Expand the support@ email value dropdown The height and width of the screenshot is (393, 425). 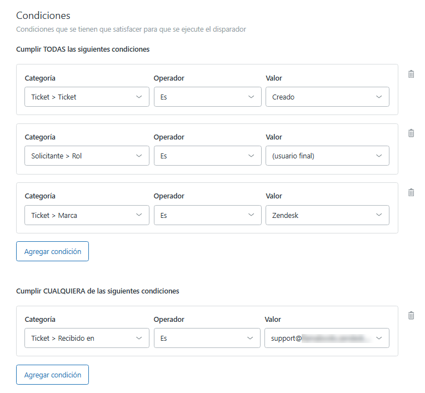point(327,338)
